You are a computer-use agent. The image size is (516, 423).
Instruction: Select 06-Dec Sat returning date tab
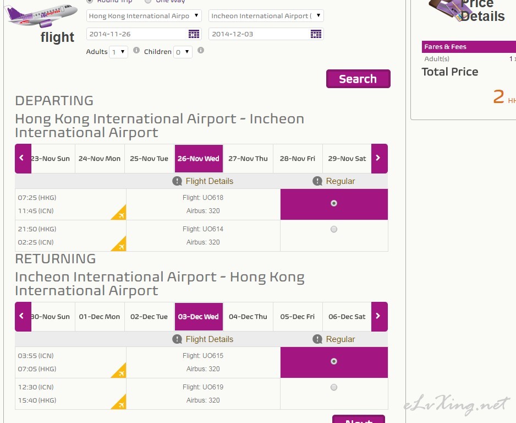point(347,317)
